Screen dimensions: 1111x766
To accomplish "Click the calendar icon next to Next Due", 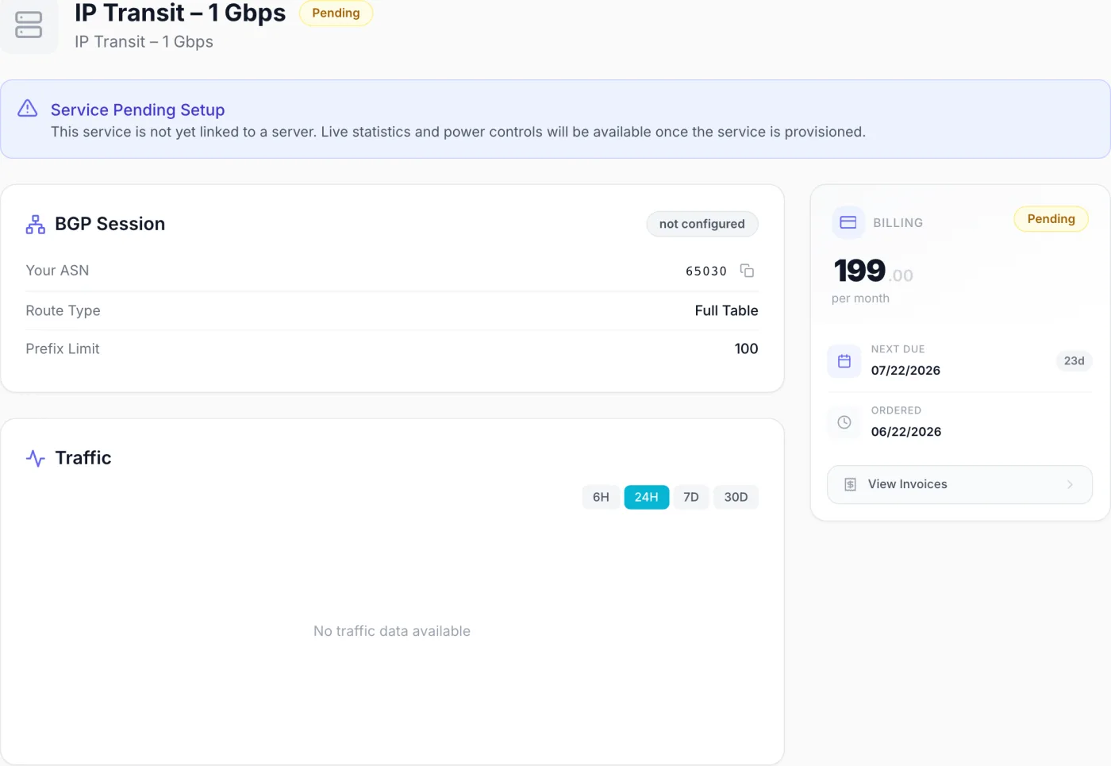I will [844, 361].
